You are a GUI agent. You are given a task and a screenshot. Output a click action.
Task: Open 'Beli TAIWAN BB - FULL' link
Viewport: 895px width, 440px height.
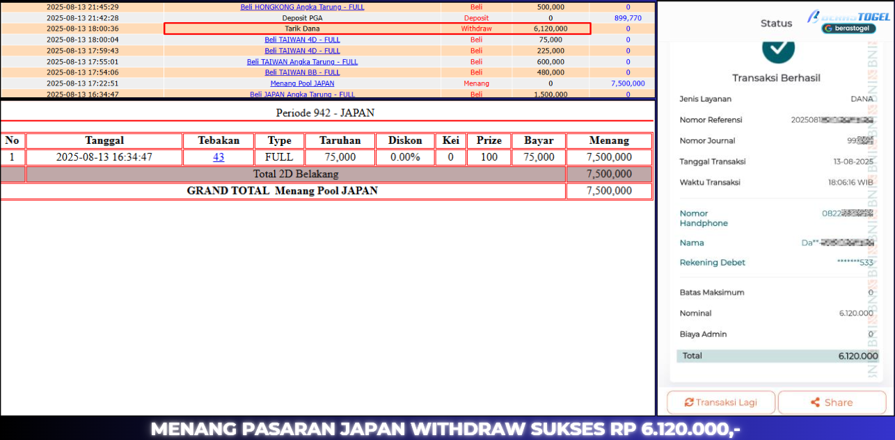(x=302, y=72)
